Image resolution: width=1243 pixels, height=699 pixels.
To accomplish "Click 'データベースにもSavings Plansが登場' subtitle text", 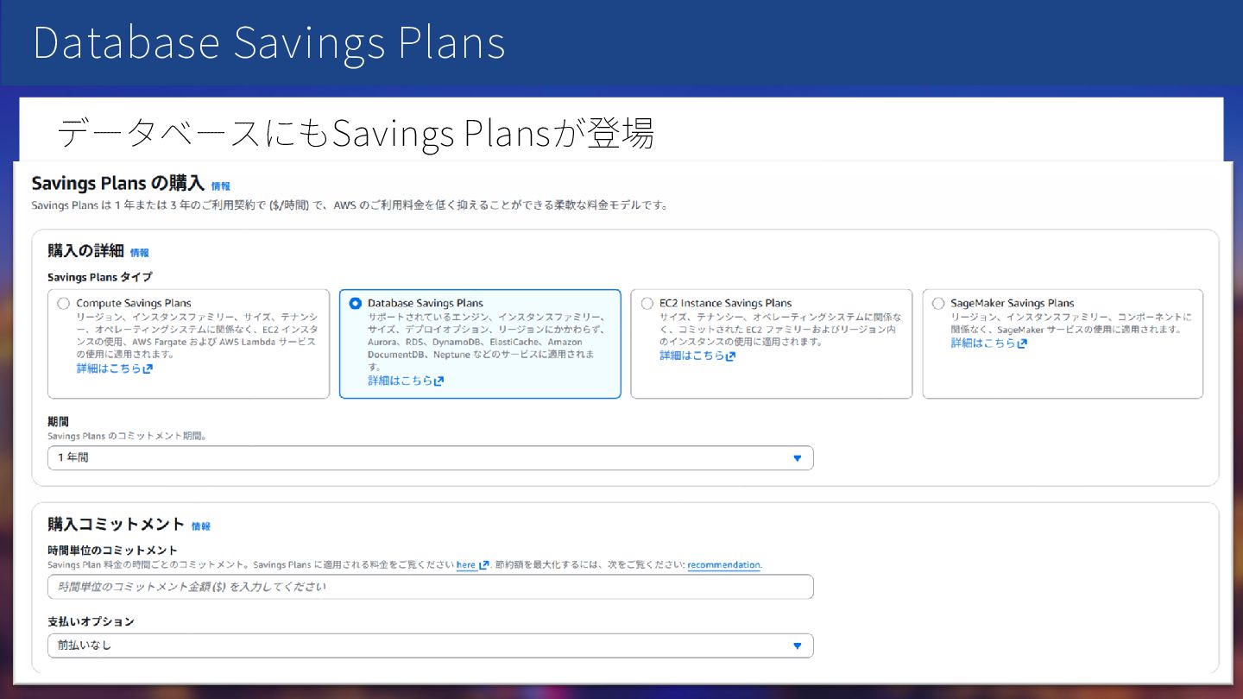I will tap(356, 132).
